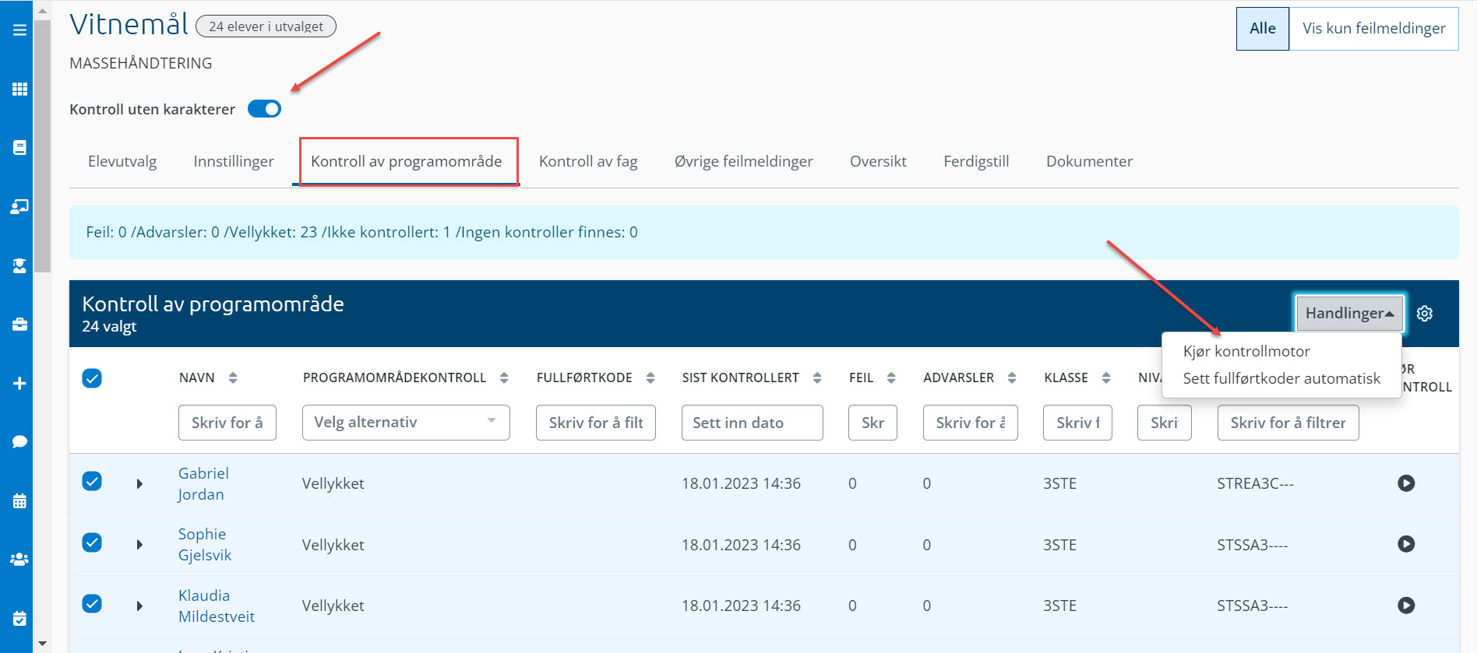This screenshot has width=1477, height=653.
Task: Click the 24 elever i utvalget badge
Action: [x=266, y=26]
